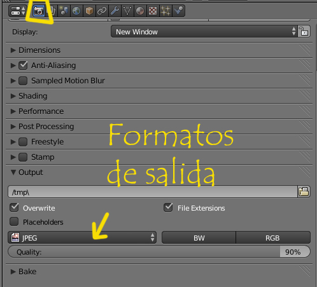Open the Object properties cube tab
317x287 pixels.
pos(89,11)
